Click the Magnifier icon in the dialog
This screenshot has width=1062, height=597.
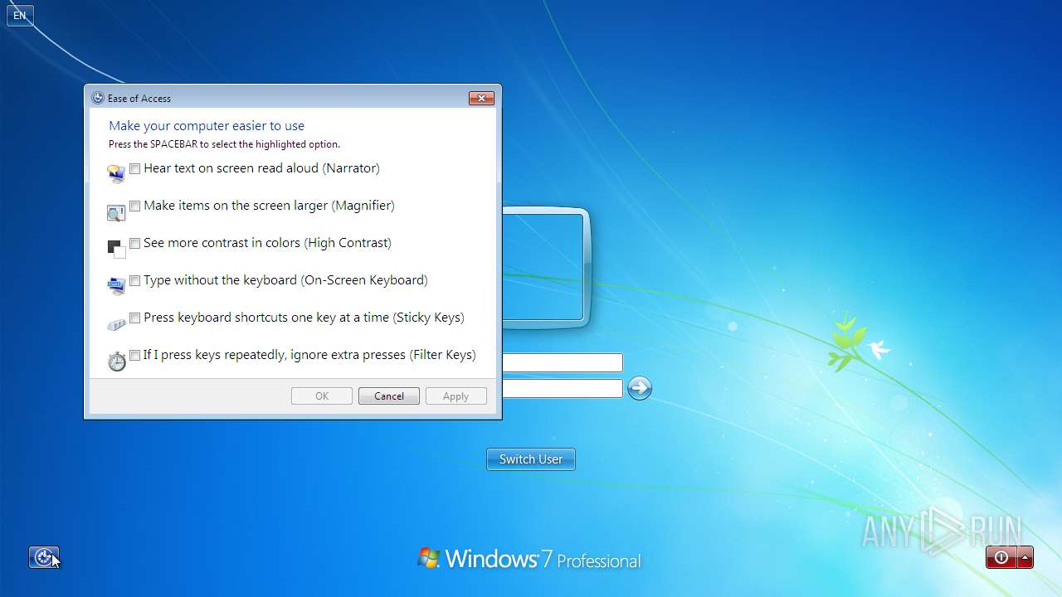(116, 213)
